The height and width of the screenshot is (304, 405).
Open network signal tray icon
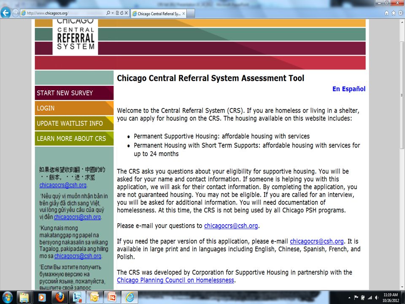370,298
